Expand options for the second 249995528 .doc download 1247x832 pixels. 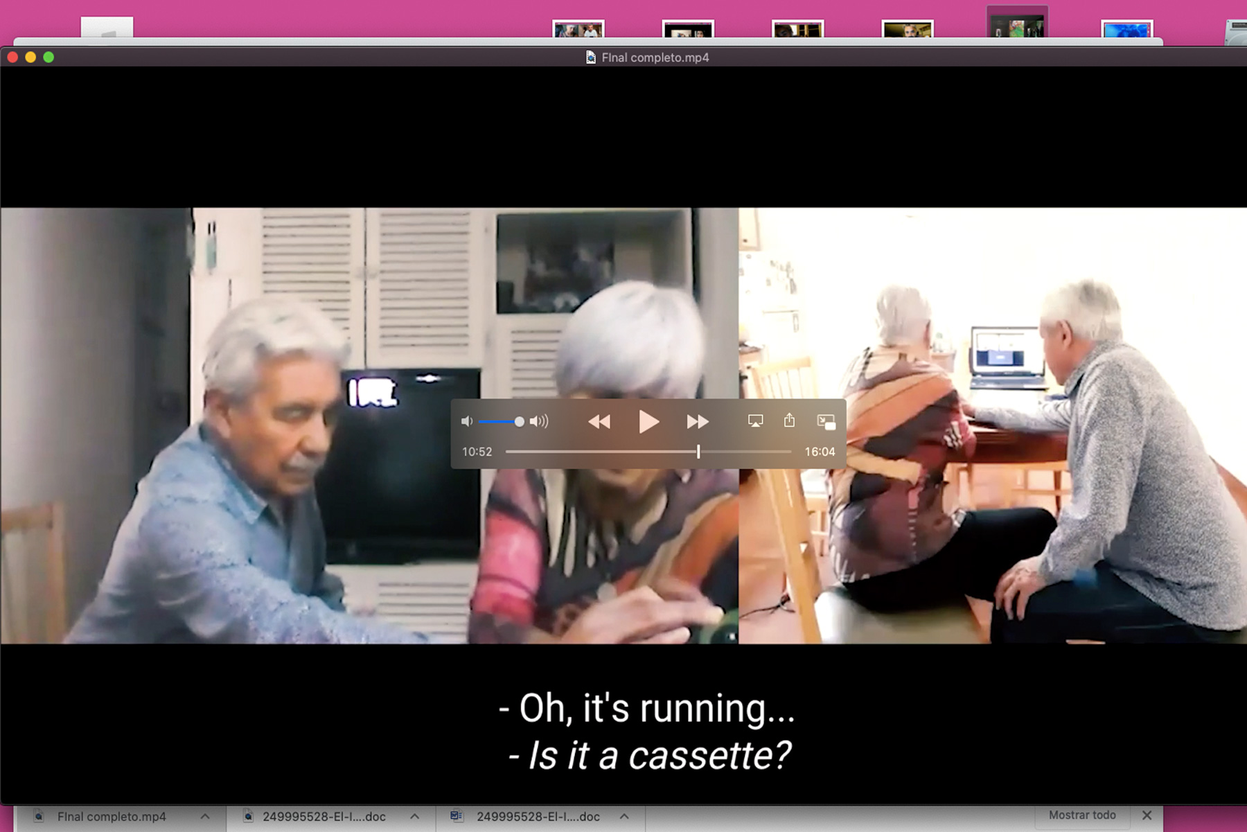tap(624, 817)
